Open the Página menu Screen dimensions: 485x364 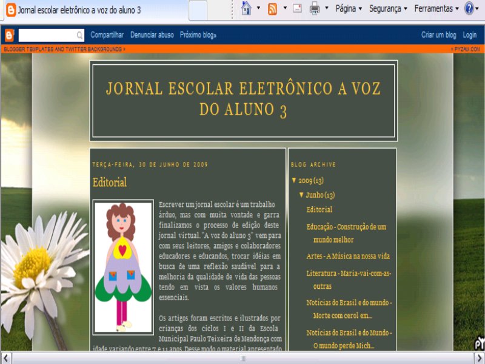click(349, 8)
